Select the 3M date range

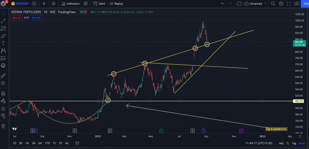click(33, 143)
